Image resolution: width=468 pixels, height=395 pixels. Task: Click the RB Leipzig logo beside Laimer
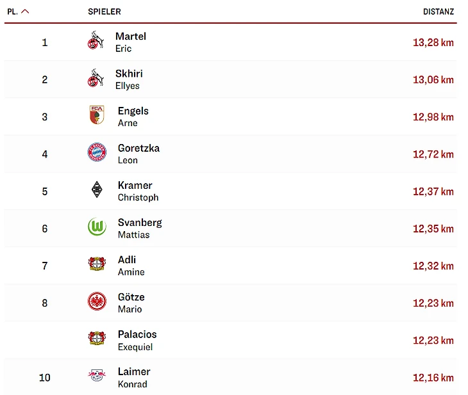[x=97, y=376]
